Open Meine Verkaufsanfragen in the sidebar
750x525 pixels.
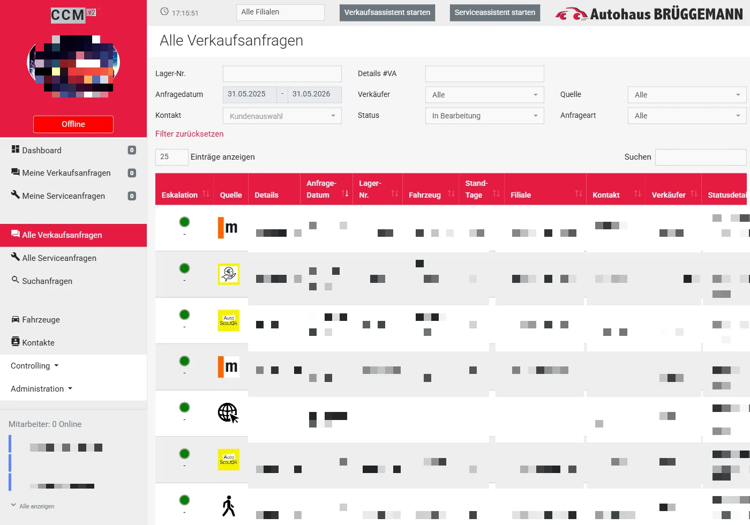tap(73, 173)
